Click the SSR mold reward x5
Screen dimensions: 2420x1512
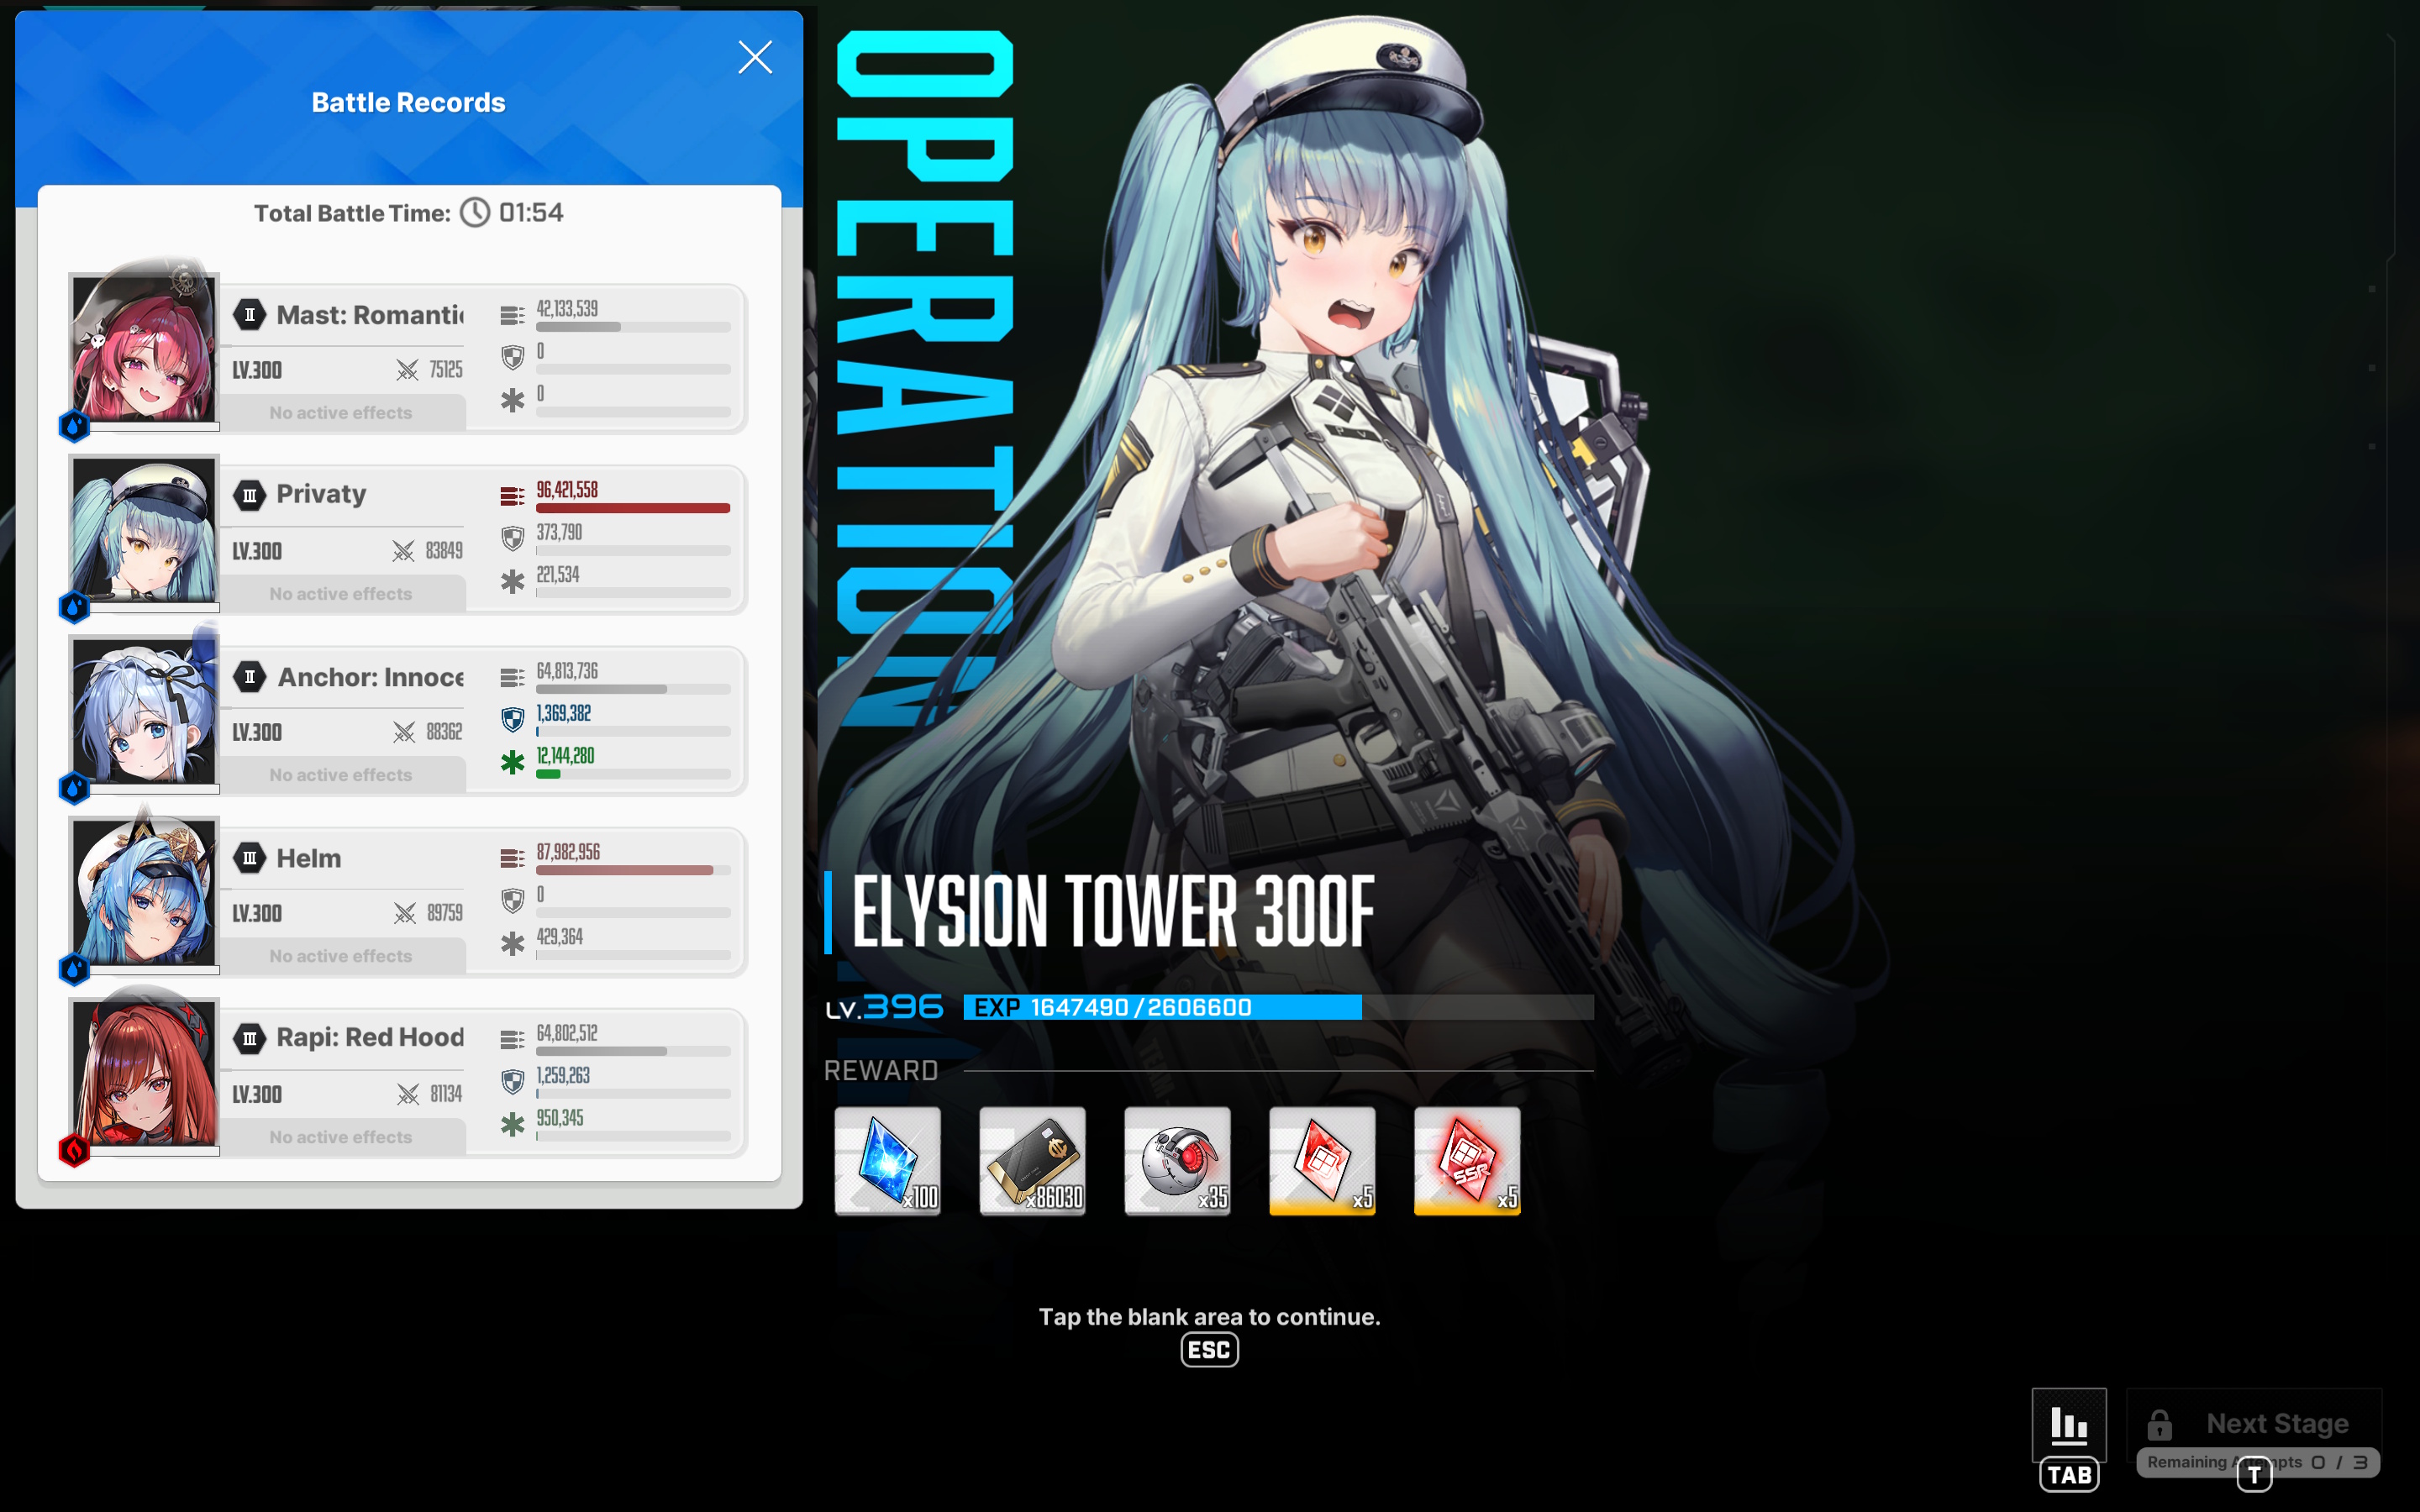(1468, 1161)
